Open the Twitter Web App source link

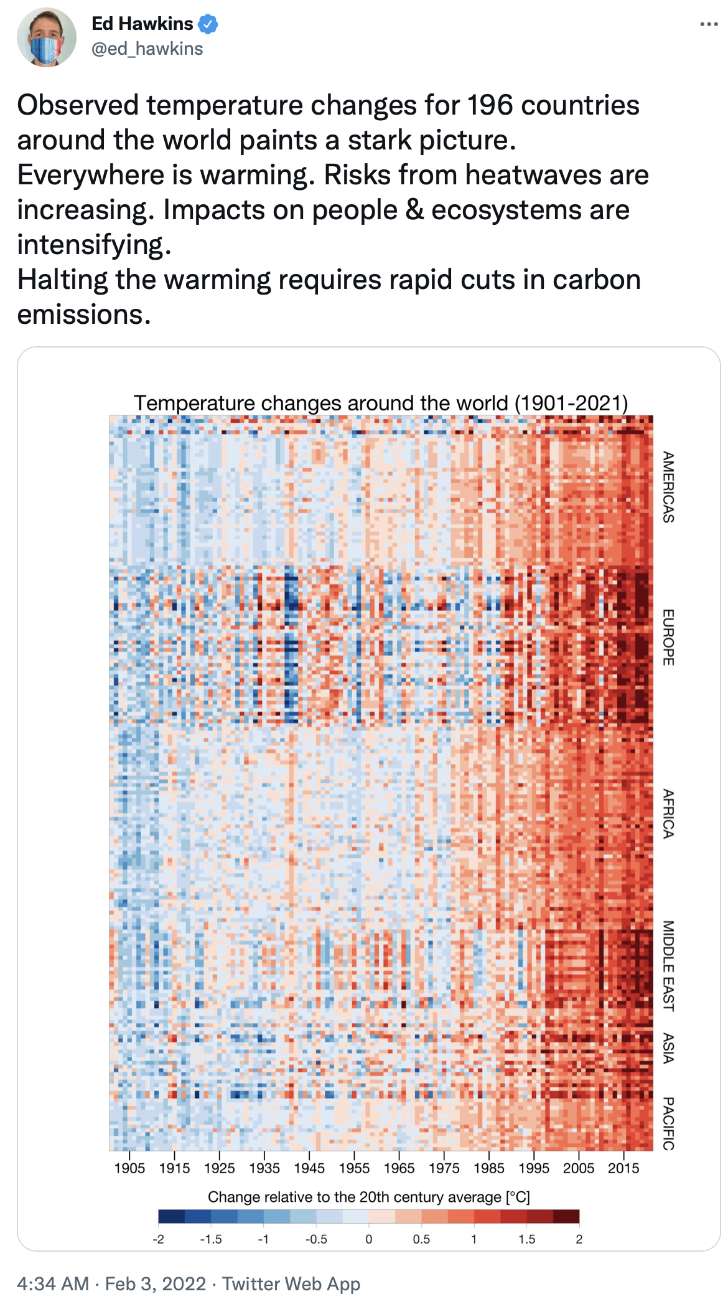[x=291, y=1283]
